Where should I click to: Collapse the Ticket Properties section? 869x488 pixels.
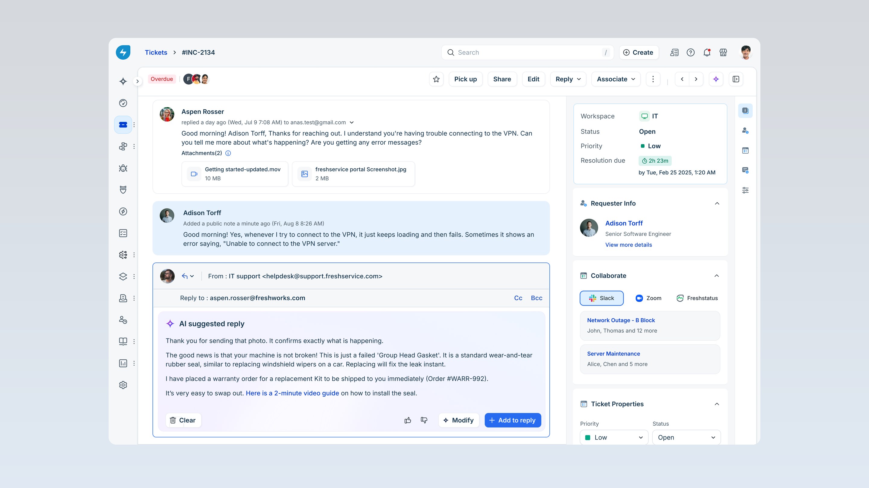[717, 404]
